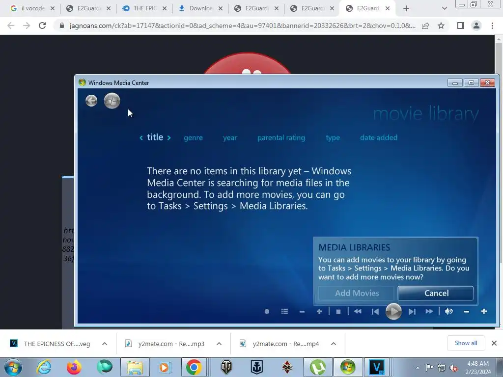Show hidden system tray icons arrow

coord(418,368)
